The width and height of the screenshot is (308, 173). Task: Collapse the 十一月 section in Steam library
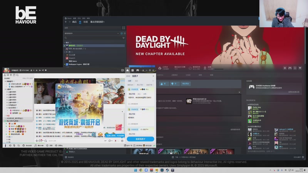coord(65,52)
